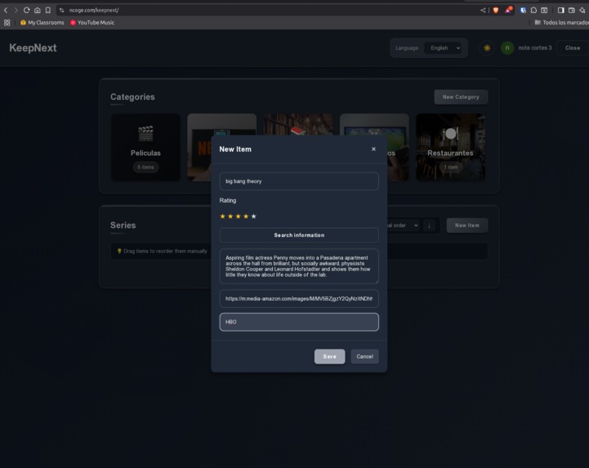The width and height of the screenshot is (589, 468).
Task: Set rating to one star
Action: pos(222,216)
